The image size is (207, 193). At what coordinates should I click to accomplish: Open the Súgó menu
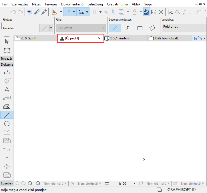[x=148, y=4]
